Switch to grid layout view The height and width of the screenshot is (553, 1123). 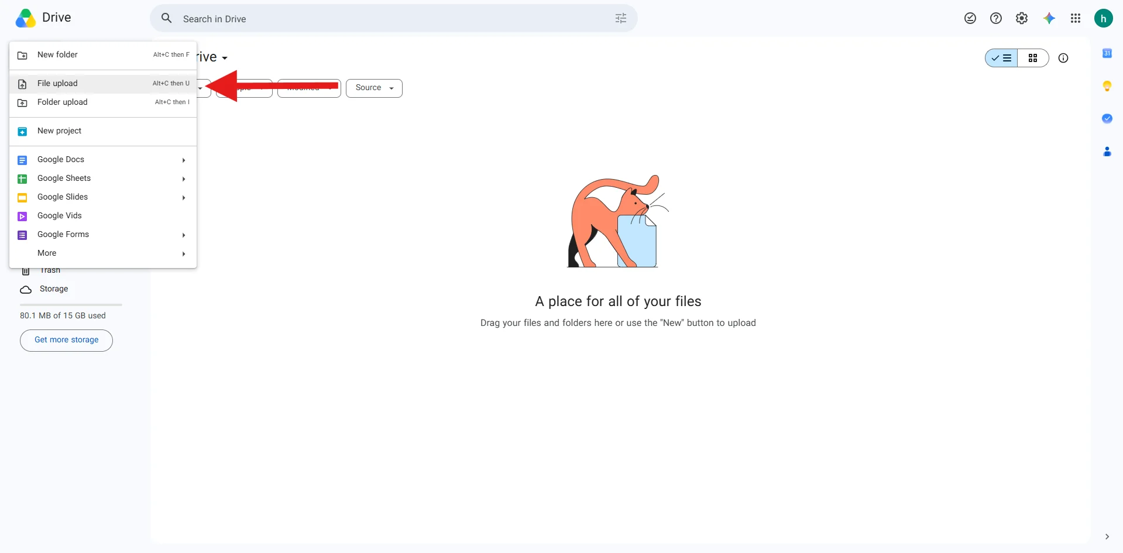point(1033,58)
